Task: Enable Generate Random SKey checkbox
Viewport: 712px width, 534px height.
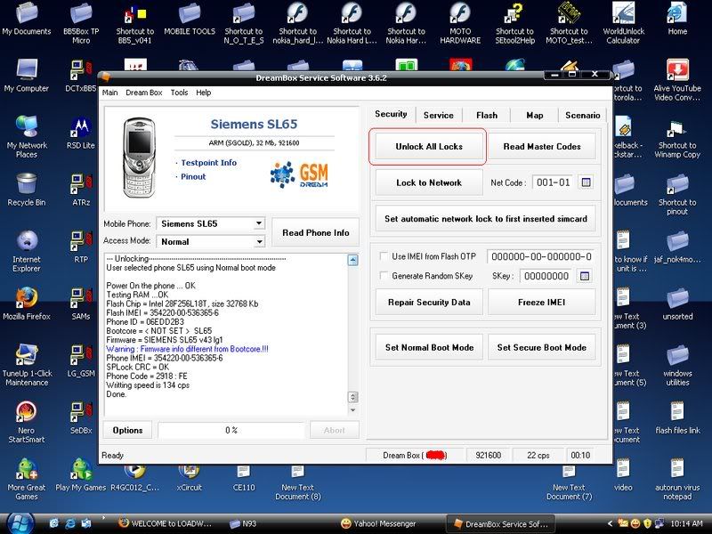Action: pos(384,276)
